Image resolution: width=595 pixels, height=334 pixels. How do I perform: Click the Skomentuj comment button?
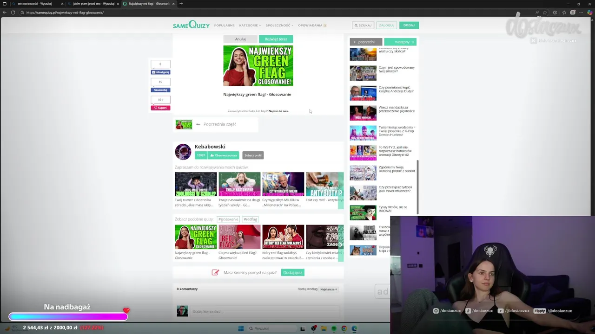click(x=160, y=90)
